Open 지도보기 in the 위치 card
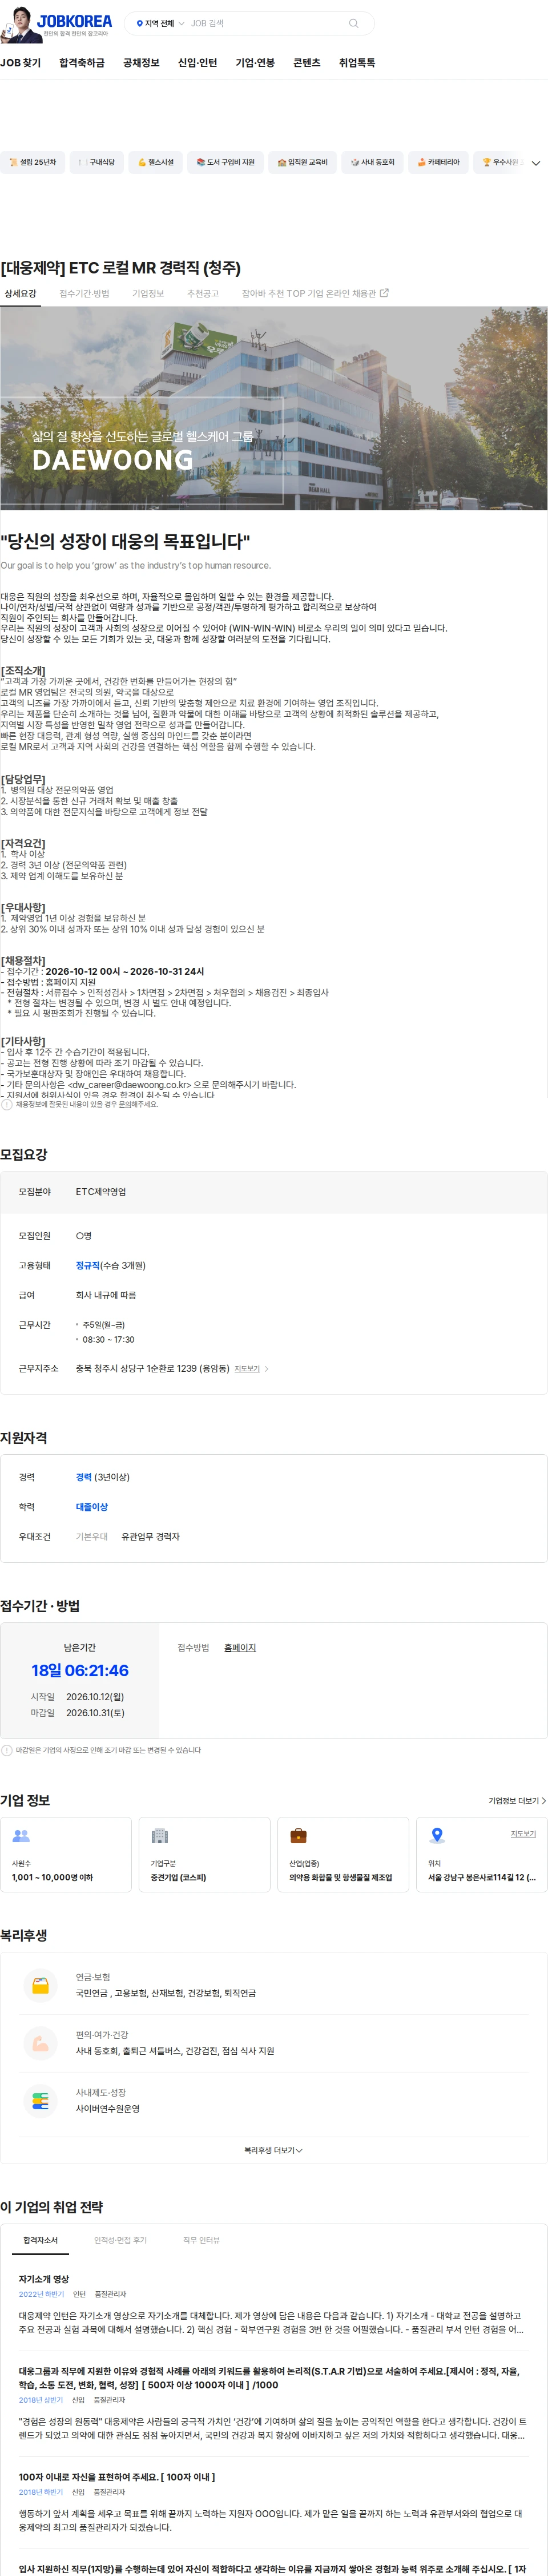The image size is (548, 2576). pos(523,1834)
